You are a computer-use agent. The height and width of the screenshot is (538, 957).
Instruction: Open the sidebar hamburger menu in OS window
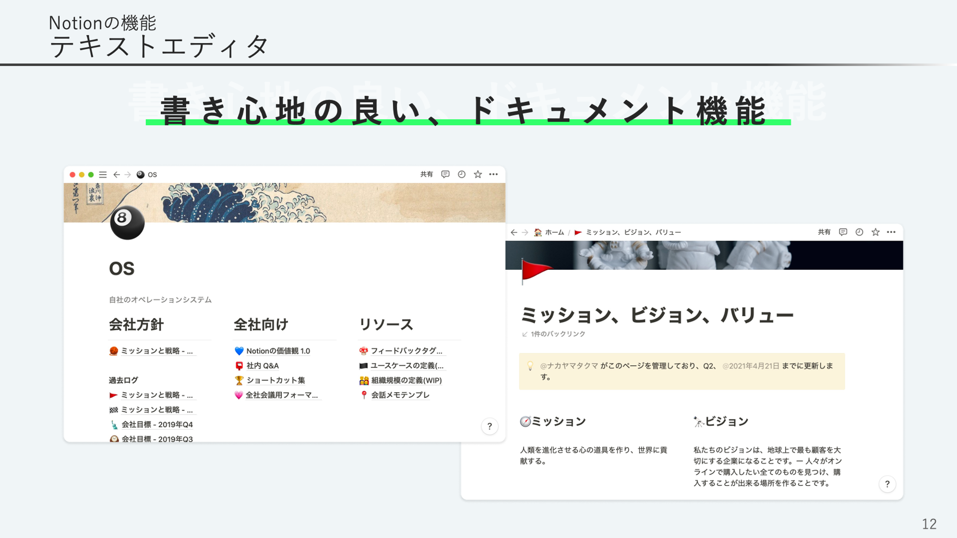tap(103, 175)
